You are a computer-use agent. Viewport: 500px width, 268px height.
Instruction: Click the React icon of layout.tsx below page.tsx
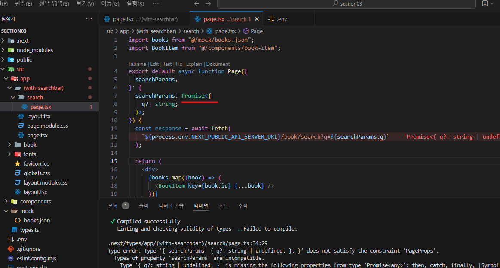tap(21, 117)
